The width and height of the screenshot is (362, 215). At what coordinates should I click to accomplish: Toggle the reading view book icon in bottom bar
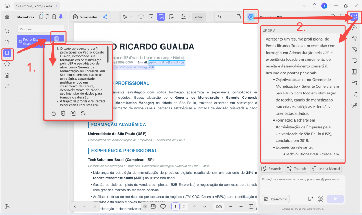(153, 207)
